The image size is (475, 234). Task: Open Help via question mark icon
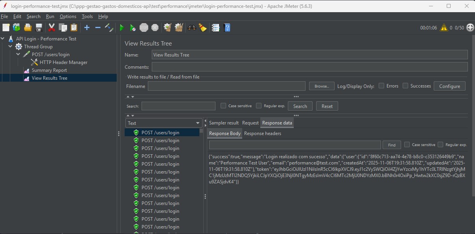(227, 27)
